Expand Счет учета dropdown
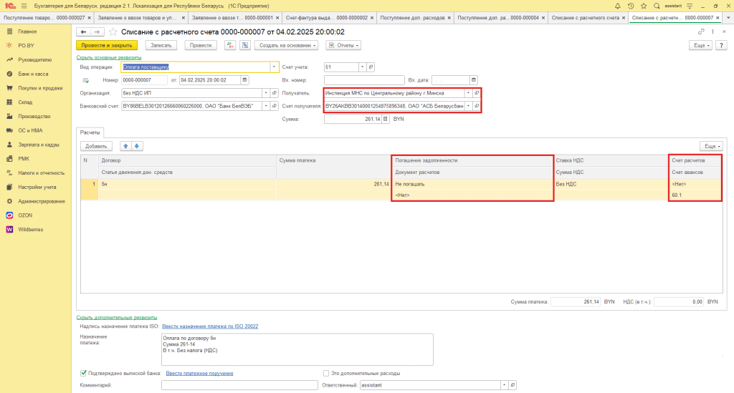734x393 pixels. click(x=362, y=67)
